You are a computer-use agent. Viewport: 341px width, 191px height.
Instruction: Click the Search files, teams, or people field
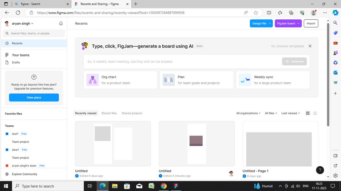pos(34,33)
